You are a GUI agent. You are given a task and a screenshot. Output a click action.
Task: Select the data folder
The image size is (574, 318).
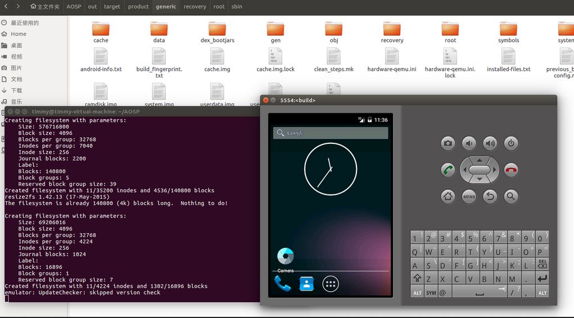[159, 32]
